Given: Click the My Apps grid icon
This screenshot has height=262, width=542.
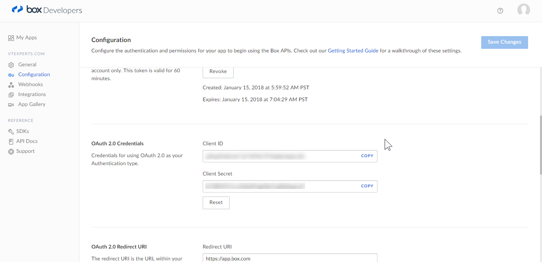Looking at the screenshot, I should pos(11,38).
